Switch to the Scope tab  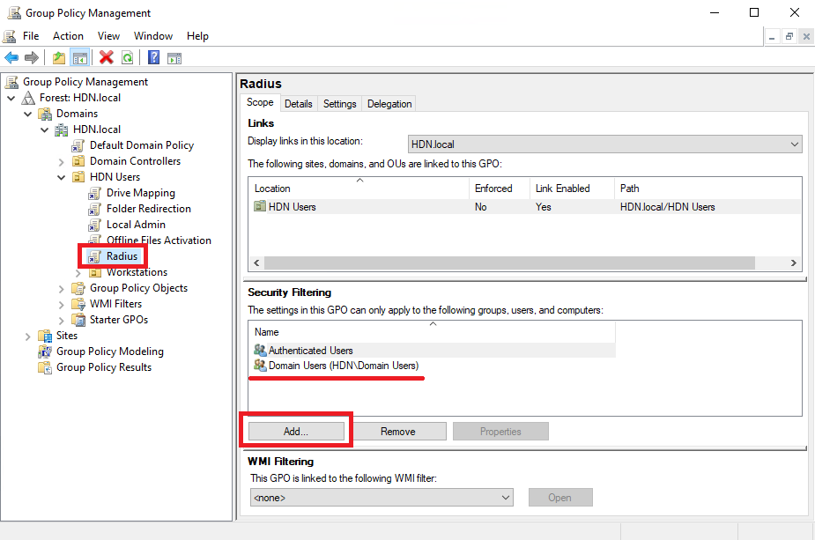260,102
